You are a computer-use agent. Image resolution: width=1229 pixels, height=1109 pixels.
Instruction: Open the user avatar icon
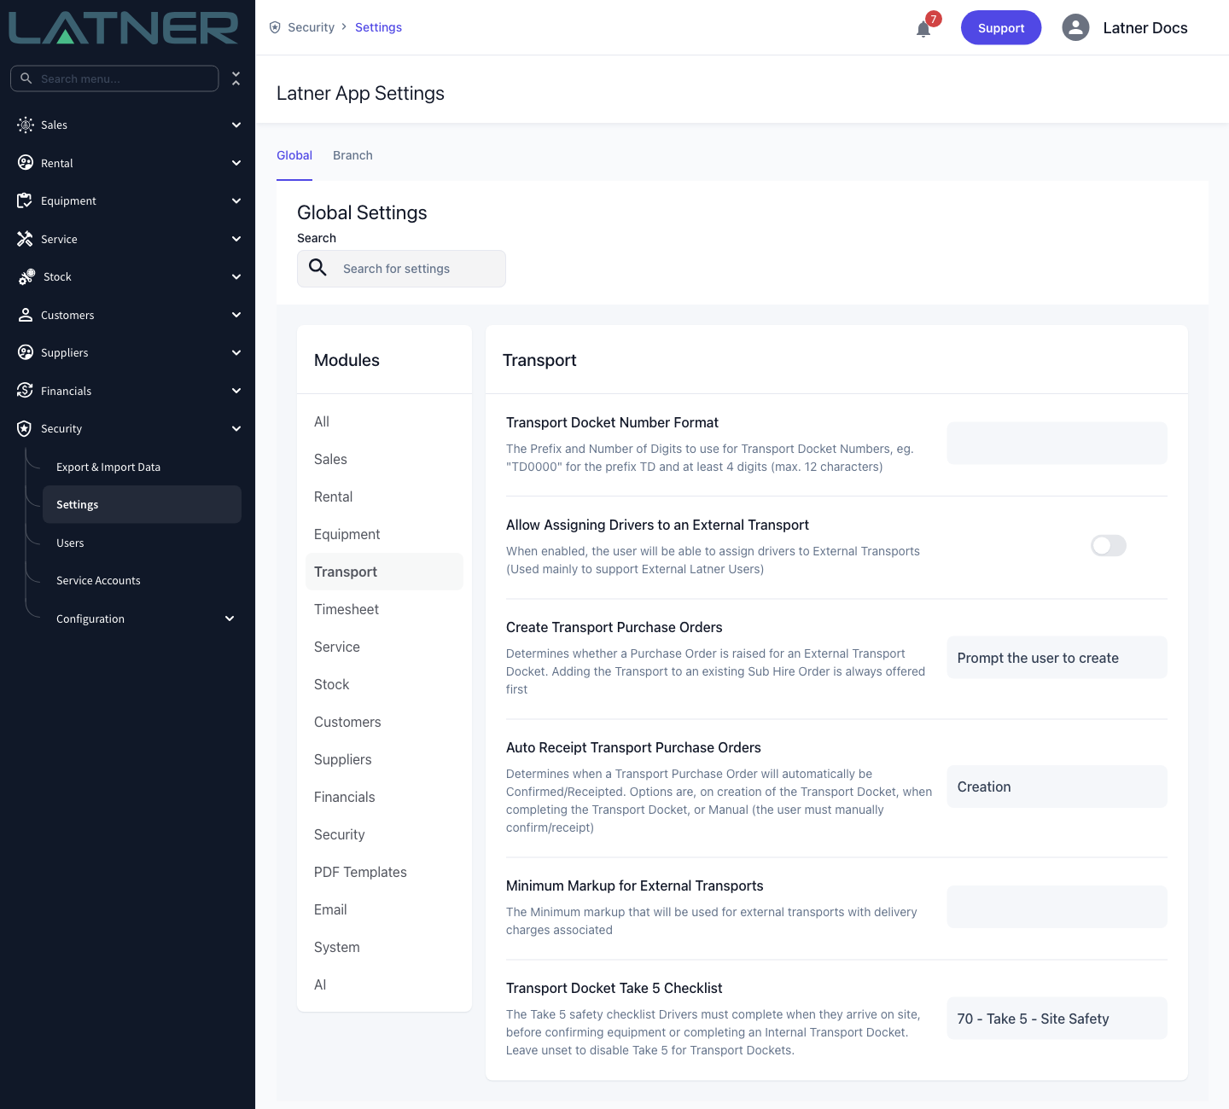point(1075,27)
